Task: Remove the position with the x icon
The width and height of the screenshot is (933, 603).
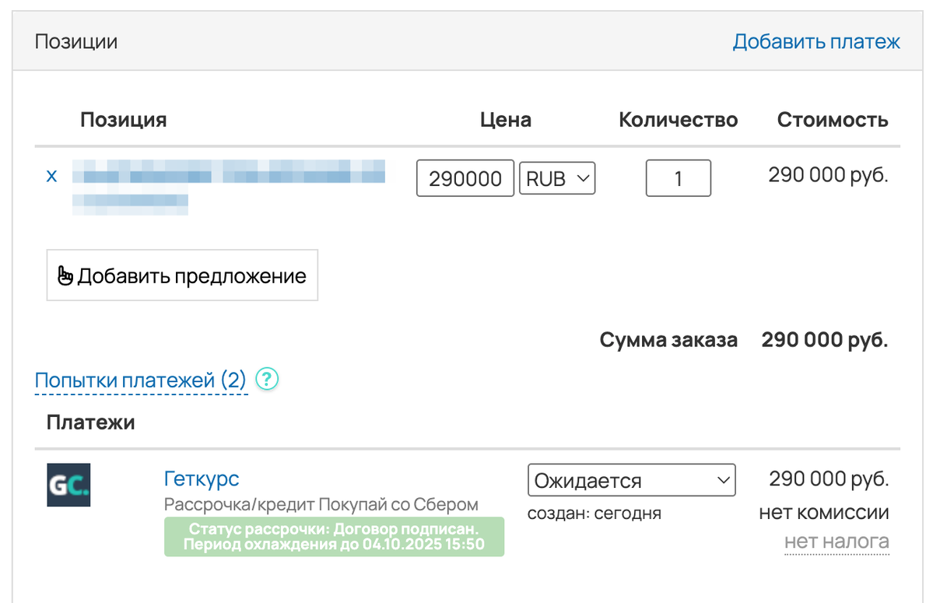Action: click(51, 176)
